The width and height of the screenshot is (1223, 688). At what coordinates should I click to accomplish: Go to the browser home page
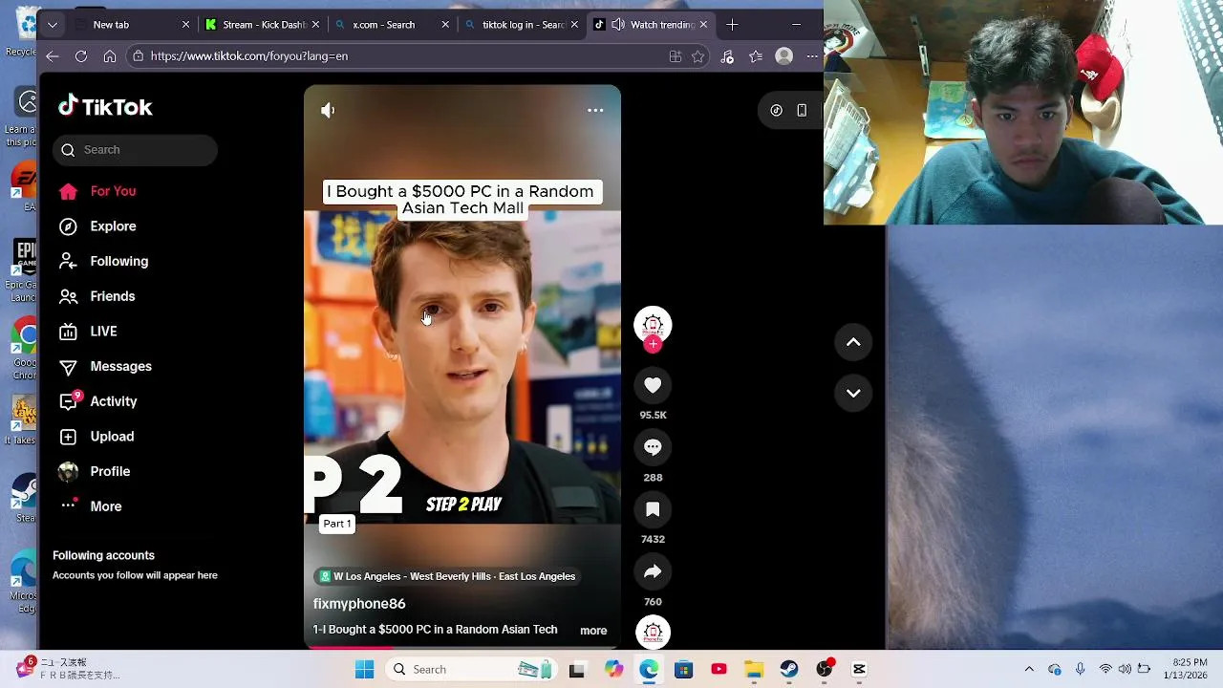pyautogui.click(x=110, y=56)
